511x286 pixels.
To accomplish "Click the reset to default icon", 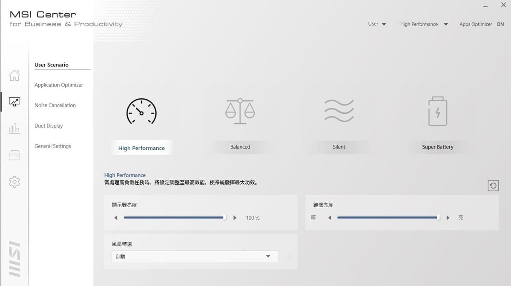I will tap(493, 186).
